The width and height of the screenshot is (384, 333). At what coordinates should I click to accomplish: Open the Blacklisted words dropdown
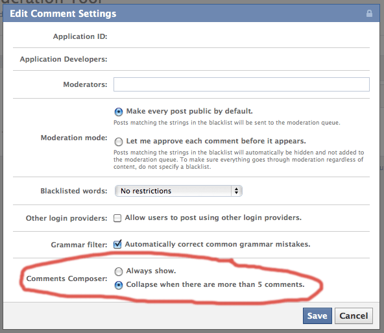pyautogui.click(x=178, y=191)
